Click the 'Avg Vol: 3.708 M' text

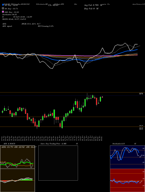pos(93,5)
